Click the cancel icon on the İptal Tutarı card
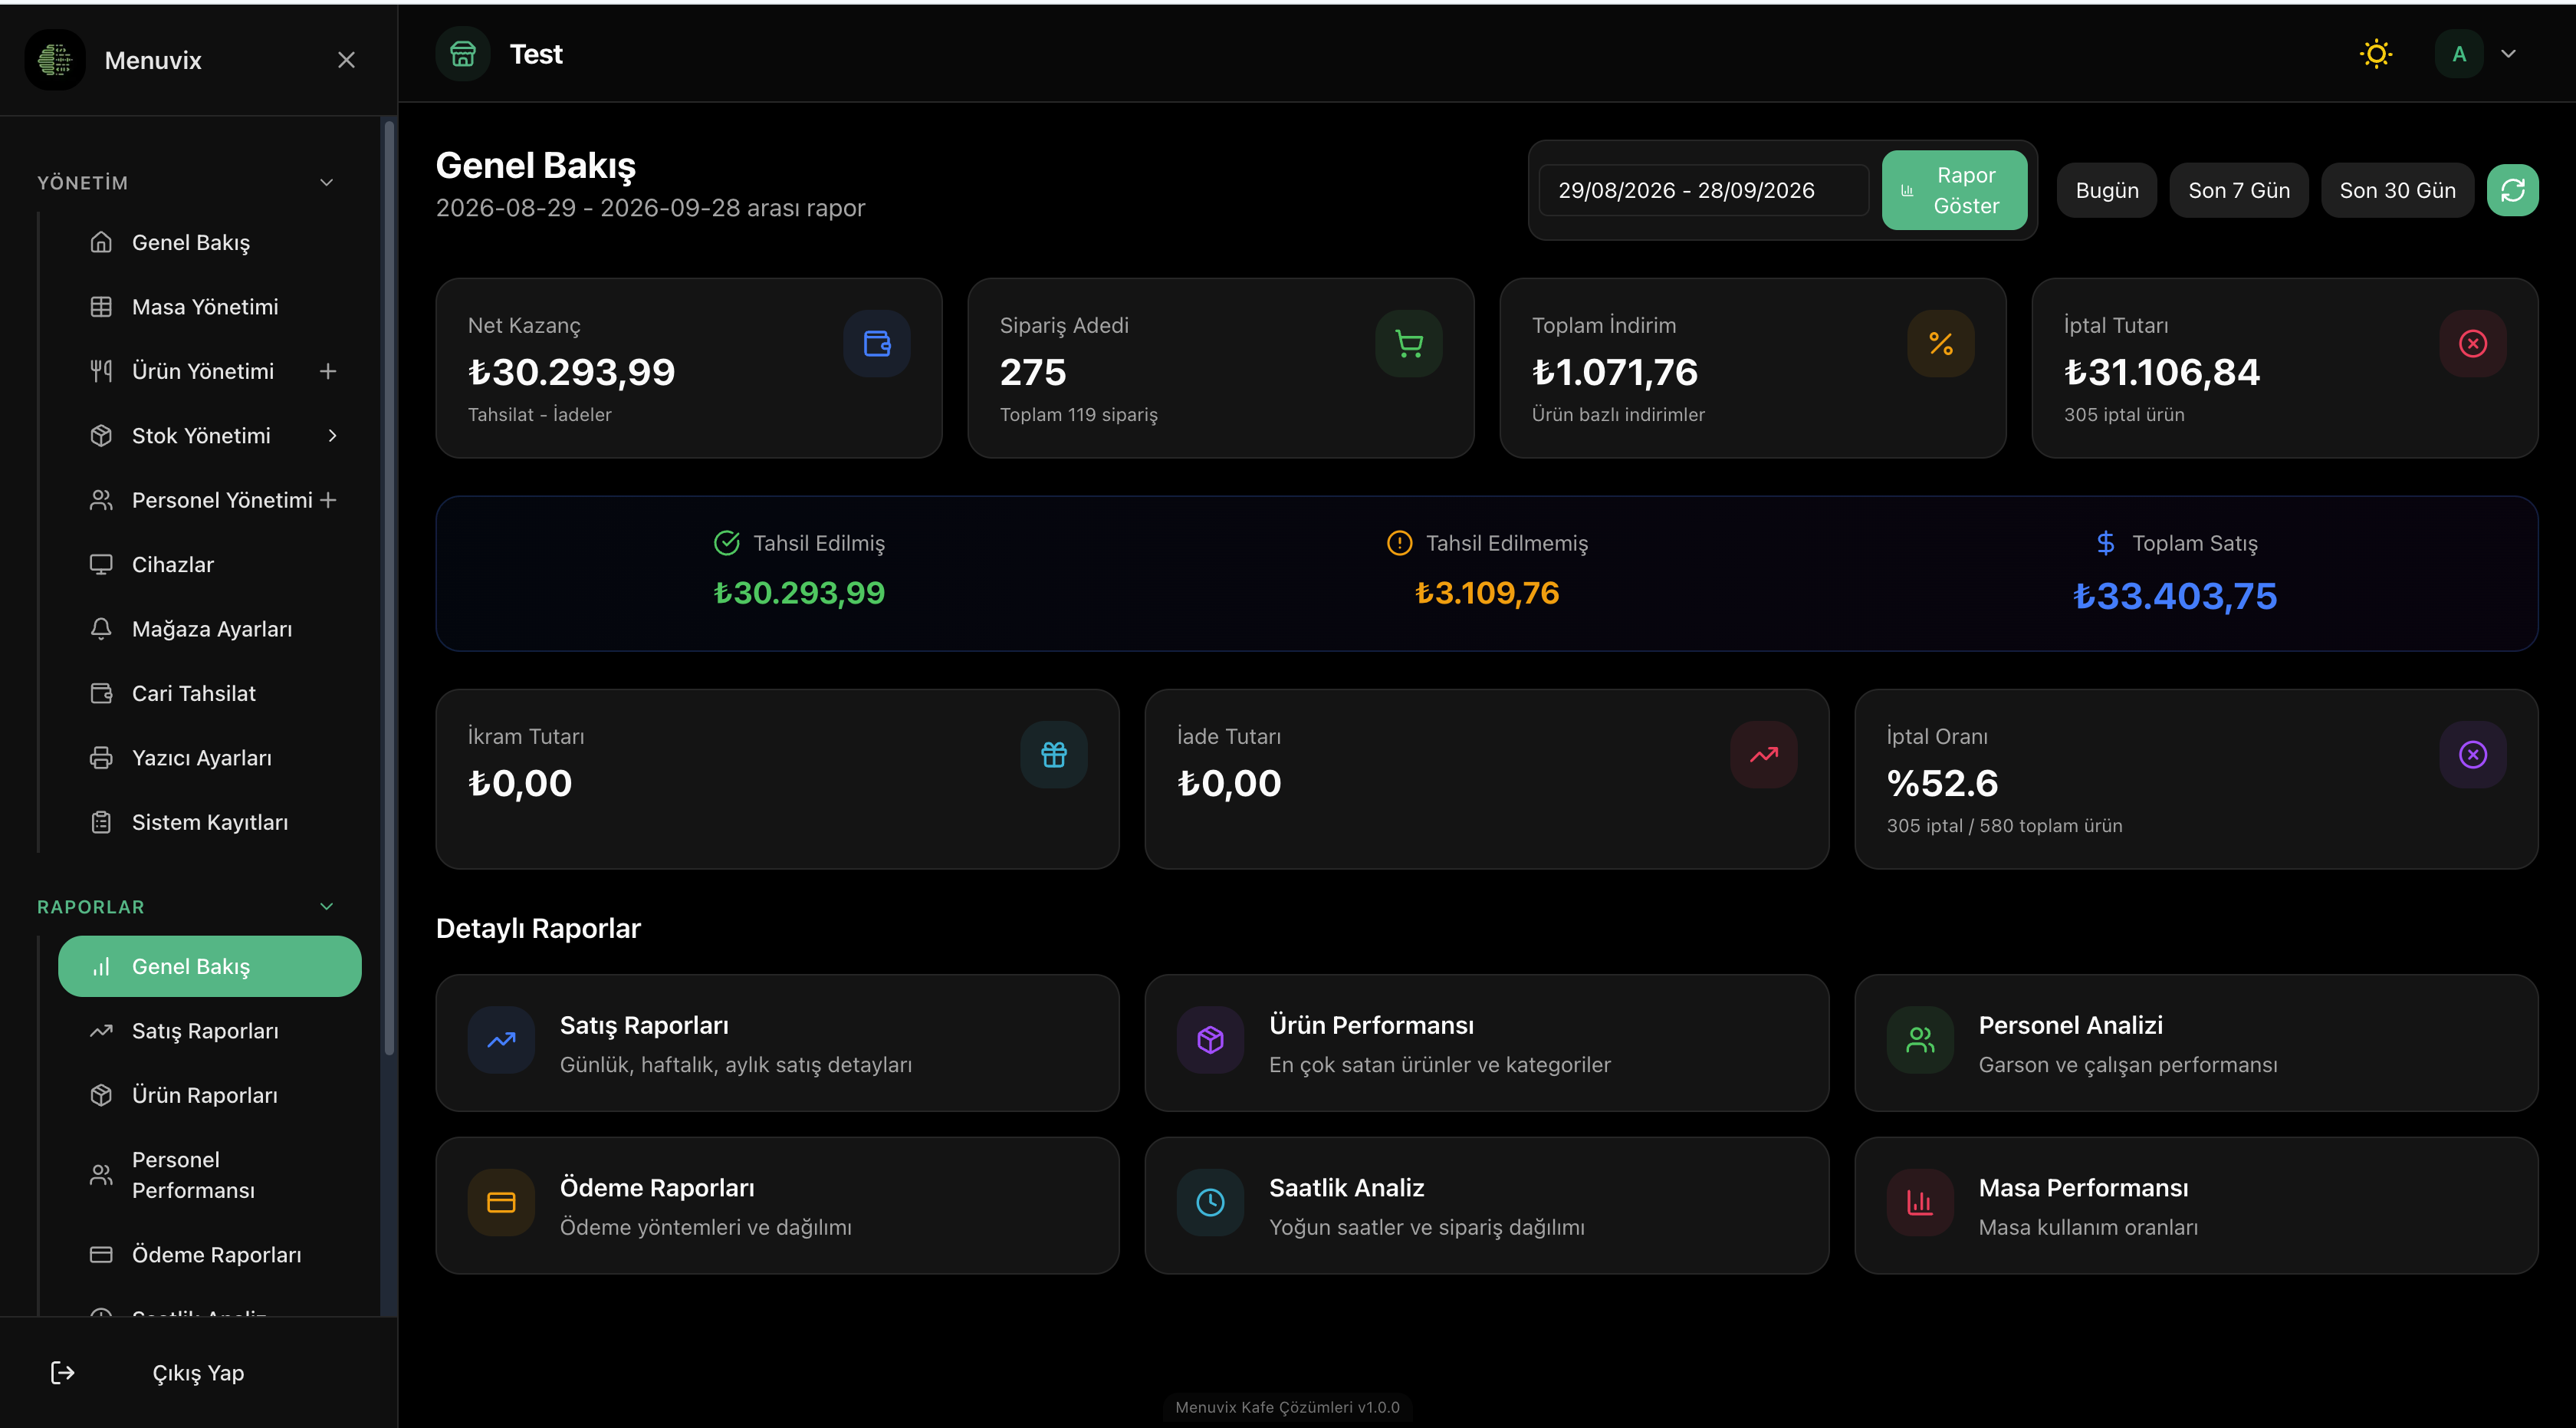The width and height of the screenshot is (2576, 1428). click(x=2473, y=344)
